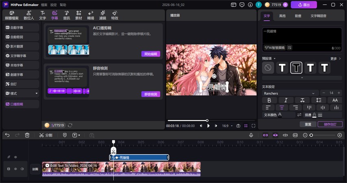Click the 重置 reset button
347x183 pixels.
click(308, 124)
